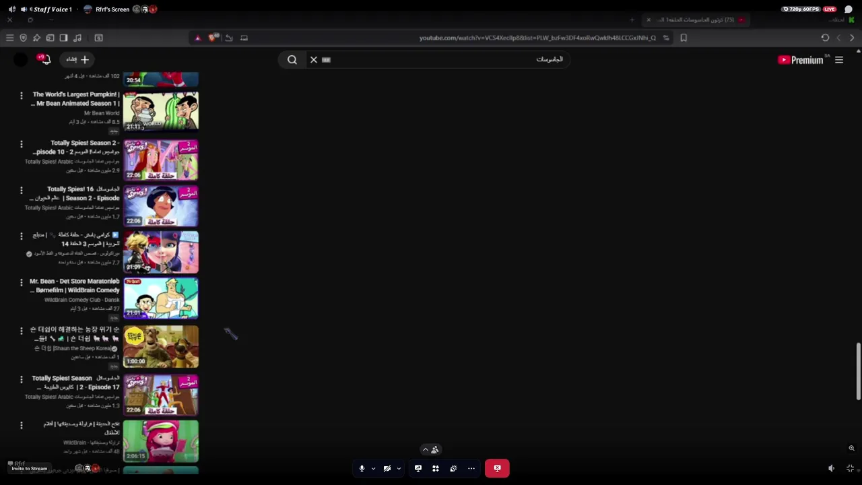Click the rewards triangle icon in address bar
This screenshot has width=862, height=485.
[x=197, y=38]
